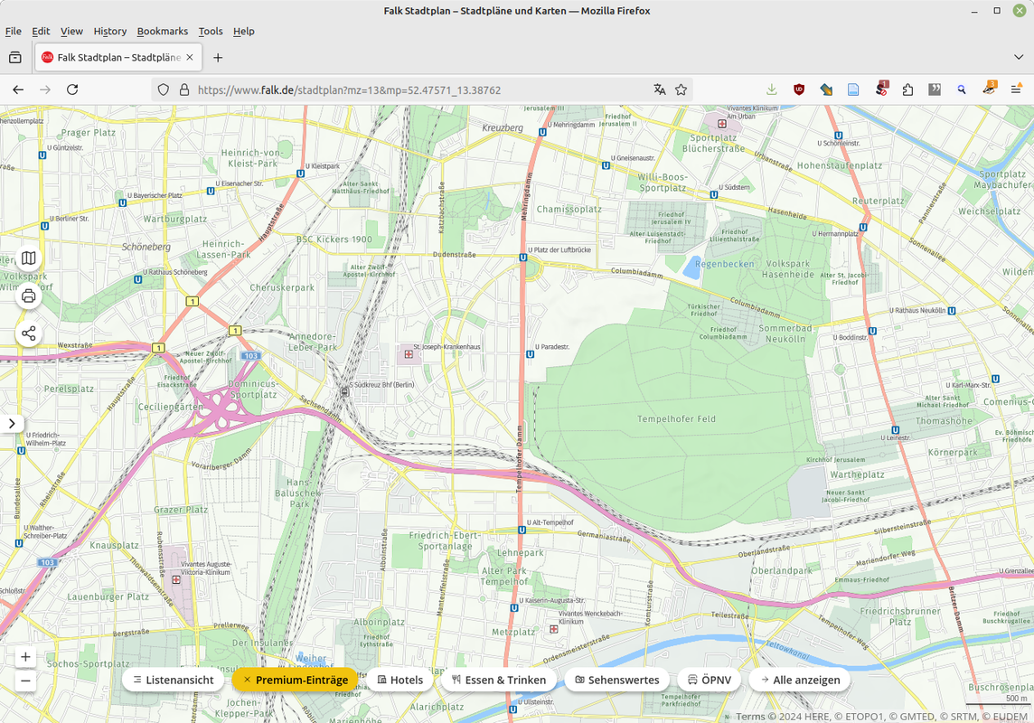The width and height of the screenshot is (1034, 723).
Task: Open Firefox View recent browsing icon
Action: pyautogui.click(x=15, y=57)
